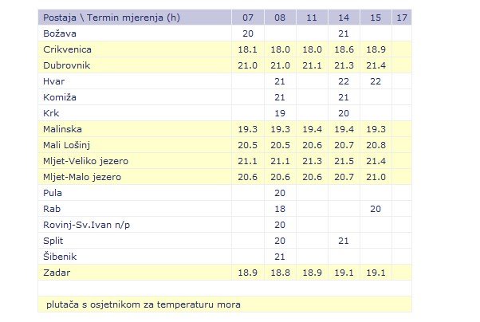Click the Dubrovnik station name
480x322 pixels.
65,65
